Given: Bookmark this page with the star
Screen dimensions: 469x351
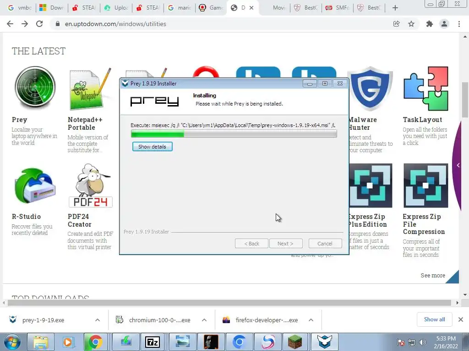Looking at the screenshot, I should 411,24.
